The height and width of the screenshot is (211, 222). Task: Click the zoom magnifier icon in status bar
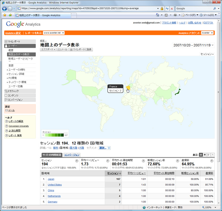tap(203, 207)
